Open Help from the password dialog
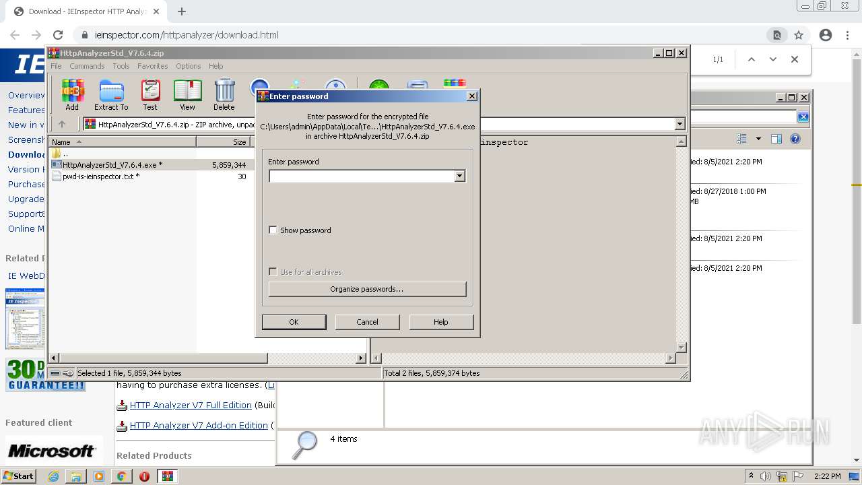 tap(441, 322)
